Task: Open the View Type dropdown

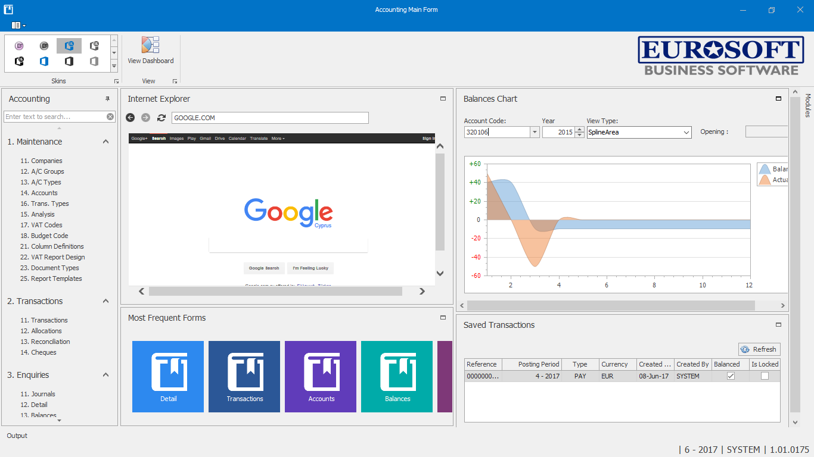Action: 686,132
